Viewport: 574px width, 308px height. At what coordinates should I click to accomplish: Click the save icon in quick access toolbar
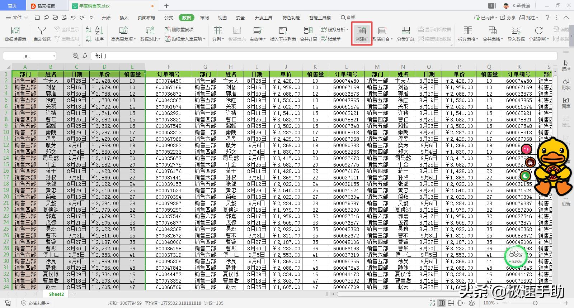(x=37, y=18)
